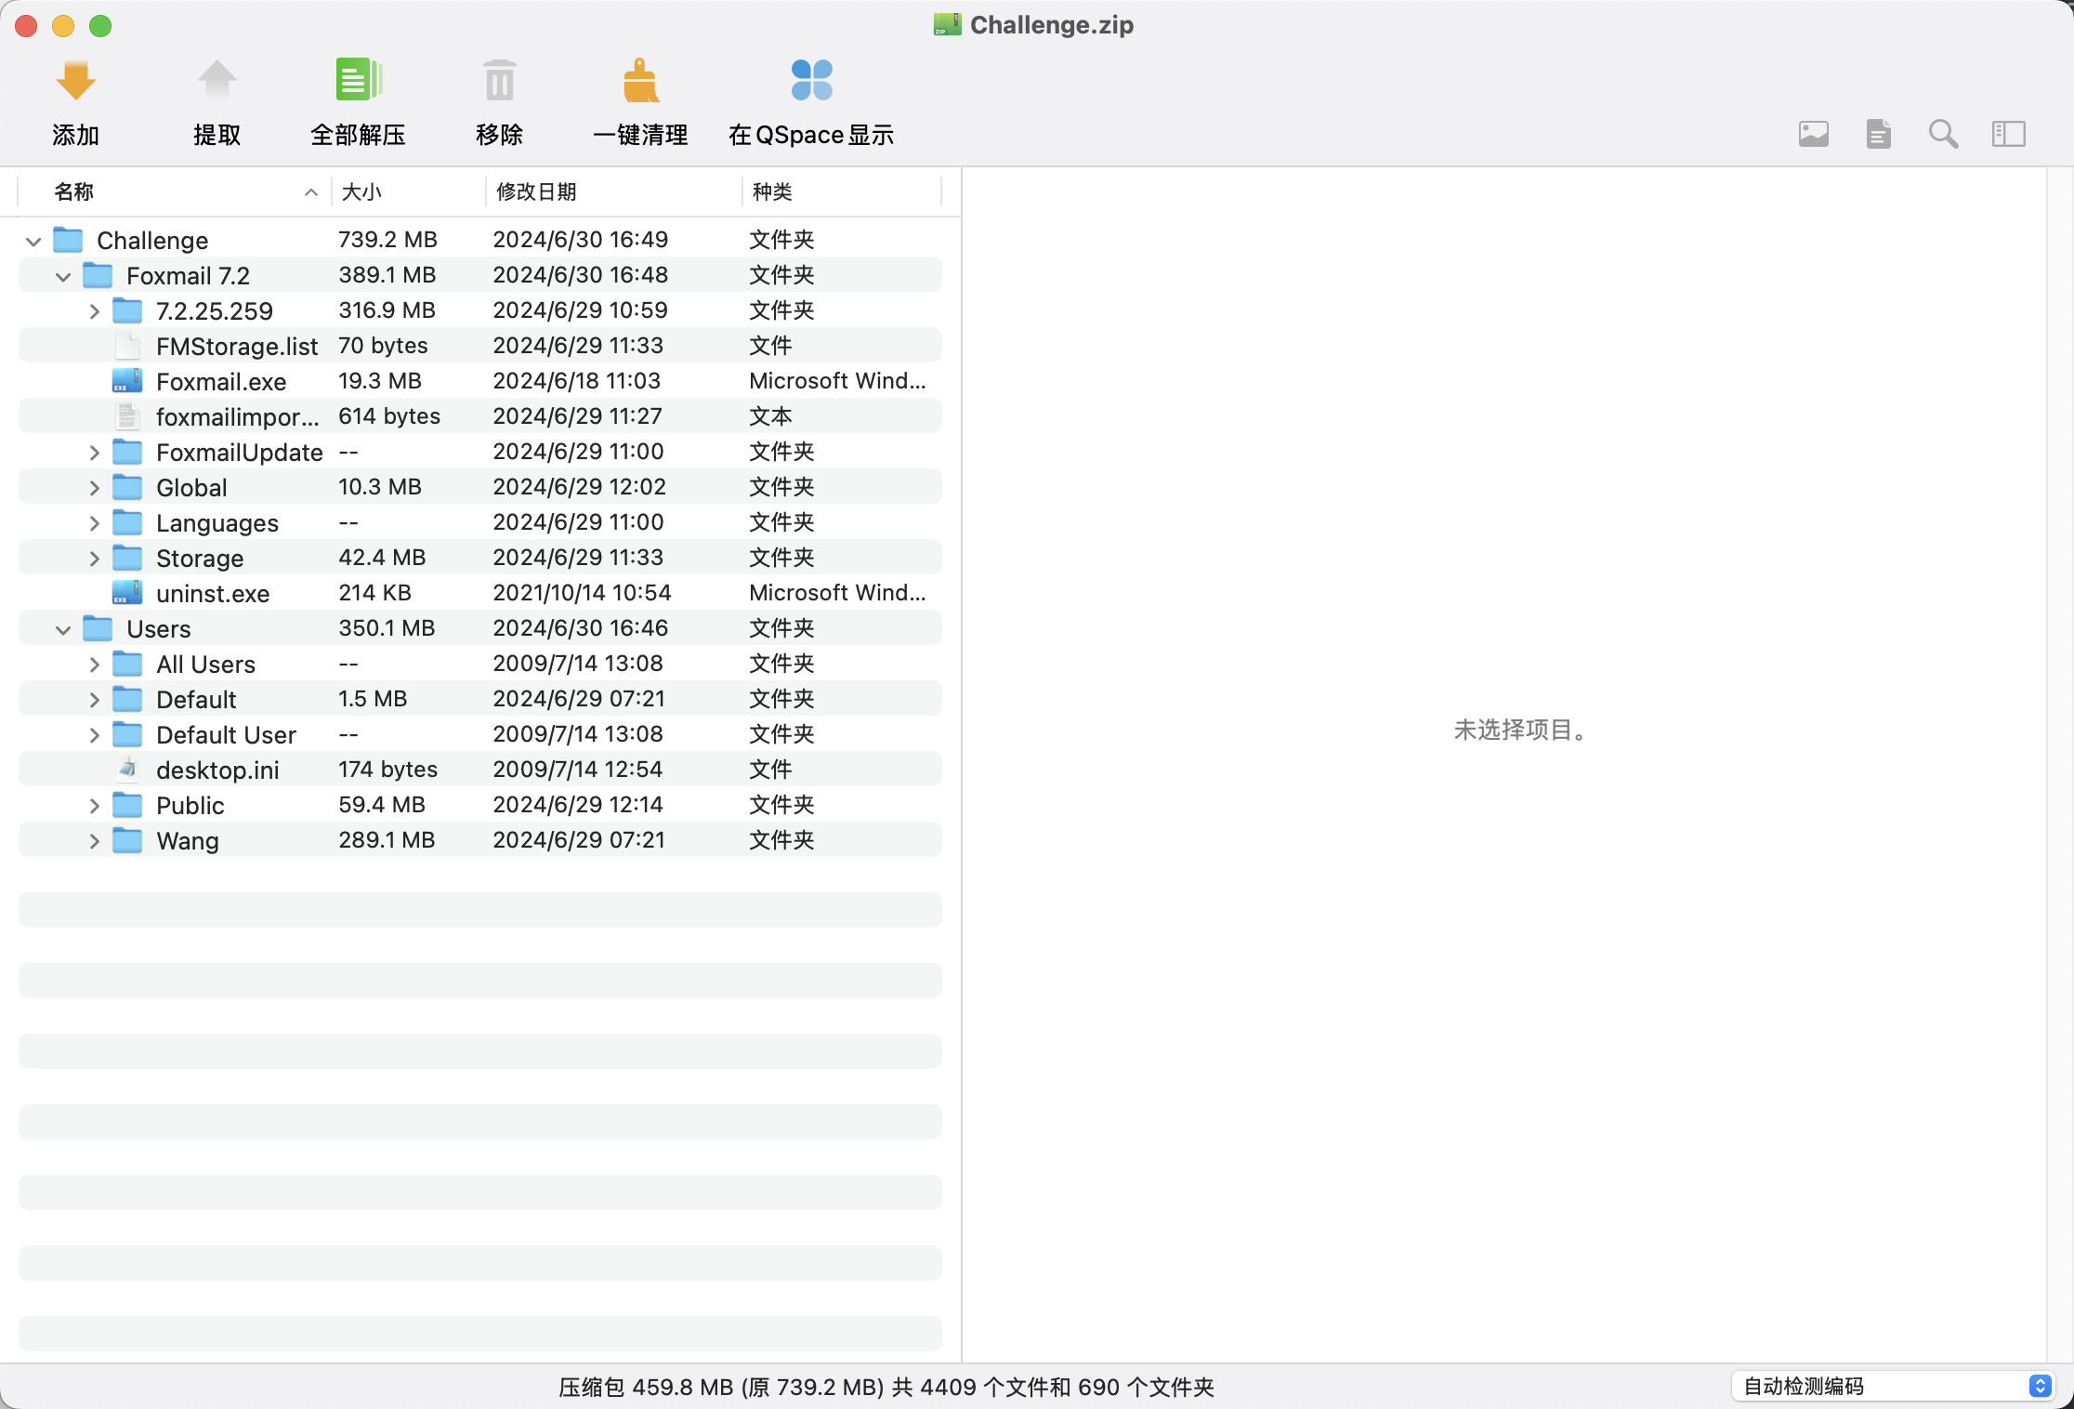Click the 添加 (Add) arrow icon
The height and width of the screenshot is (1409, 2074).
(75, 81)
